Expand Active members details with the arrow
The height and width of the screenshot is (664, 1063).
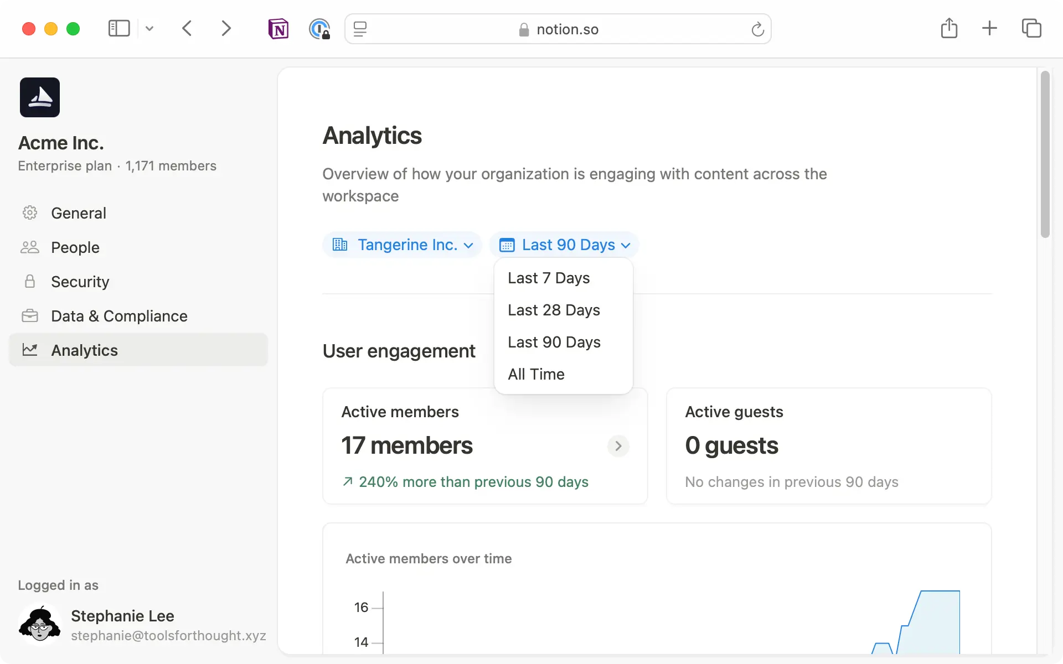click(x=618, y=446)
